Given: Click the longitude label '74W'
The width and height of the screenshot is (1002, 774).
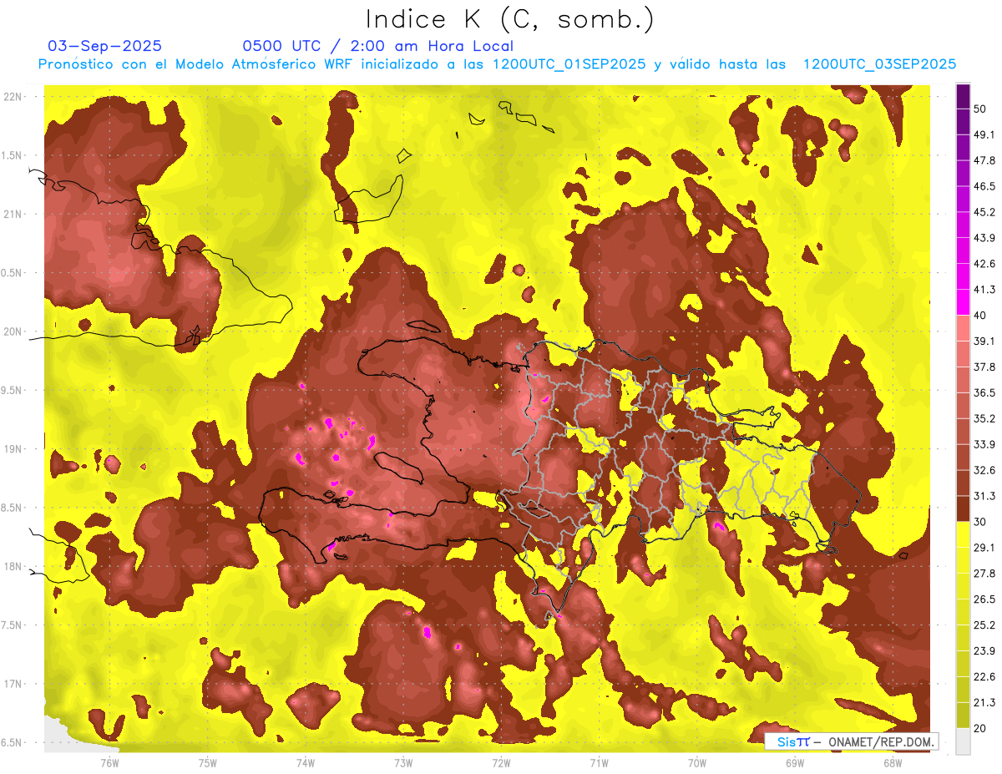Looking at the screenshot, I should [x=306, y=762].
